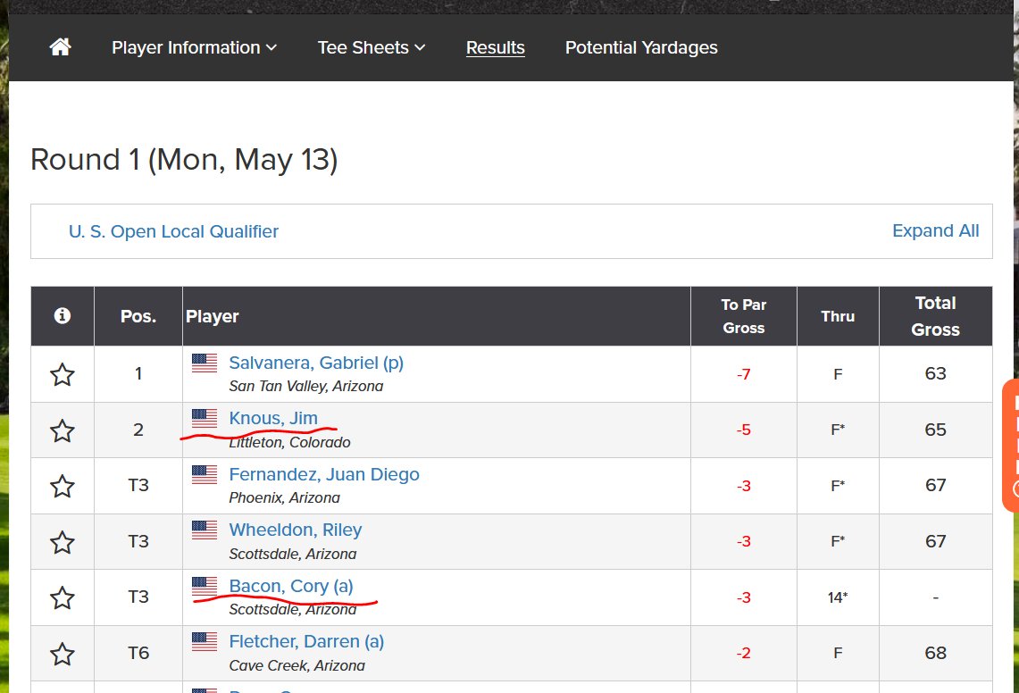Click the US flag beside Fletcher, Darren
1019x693 pixels.
click(204, 641)
